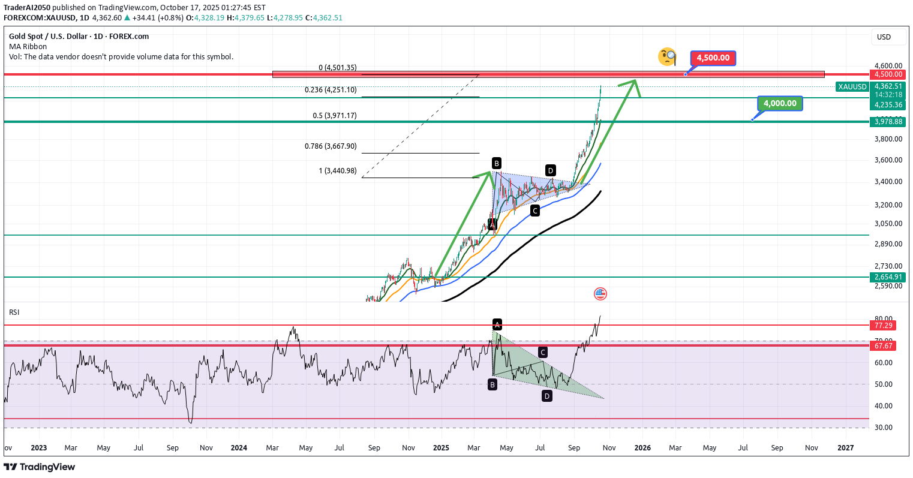
Task: Select the monocle-face emoji sticker on the chart
Action: [668, 58]
